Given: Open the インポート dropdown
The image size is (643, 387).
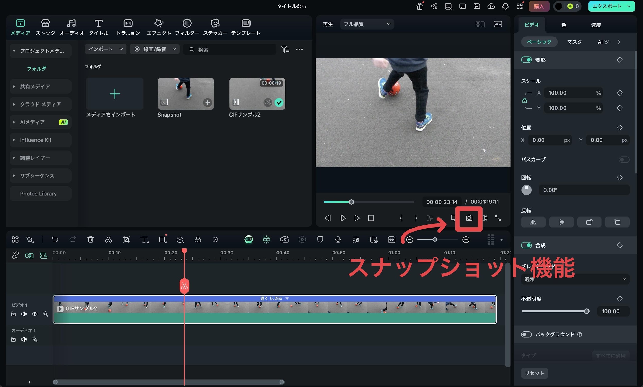Looking at the screenshot, I should [x=105, y=49].
